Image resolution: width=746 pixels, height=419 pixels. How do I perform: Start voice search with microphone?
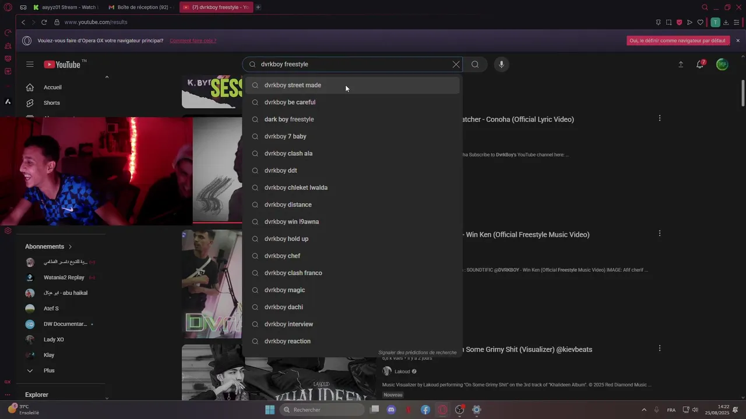coord(501,64)
